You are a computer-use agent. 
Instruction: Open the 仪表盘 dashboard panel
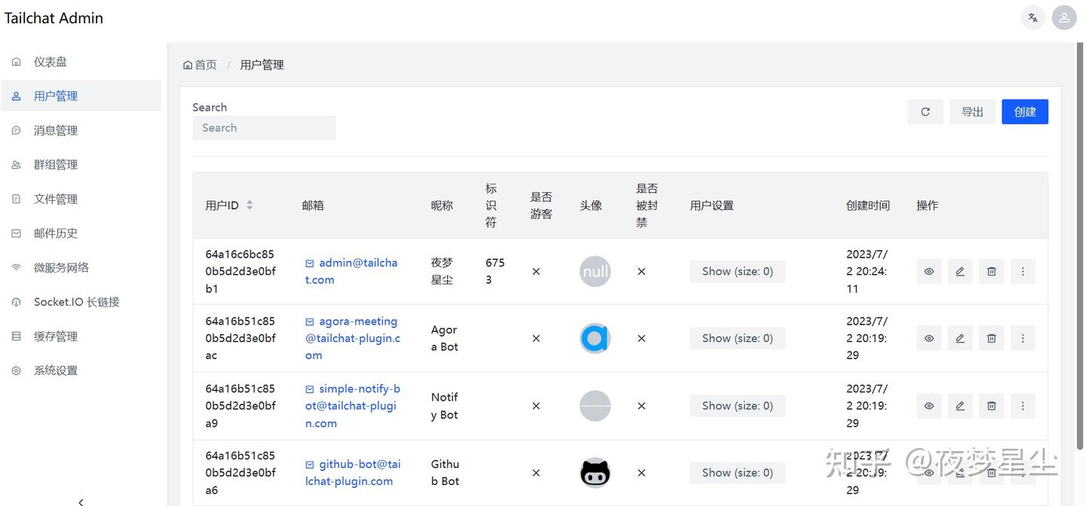55,61
